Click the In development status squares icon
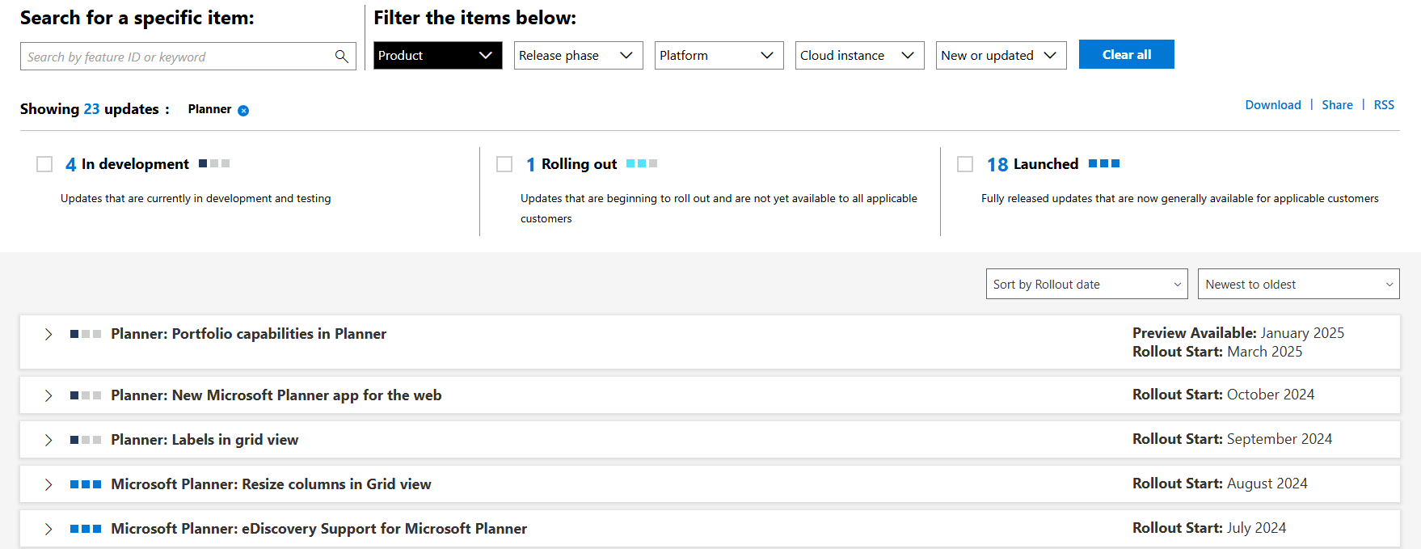 tap(214, 163)
